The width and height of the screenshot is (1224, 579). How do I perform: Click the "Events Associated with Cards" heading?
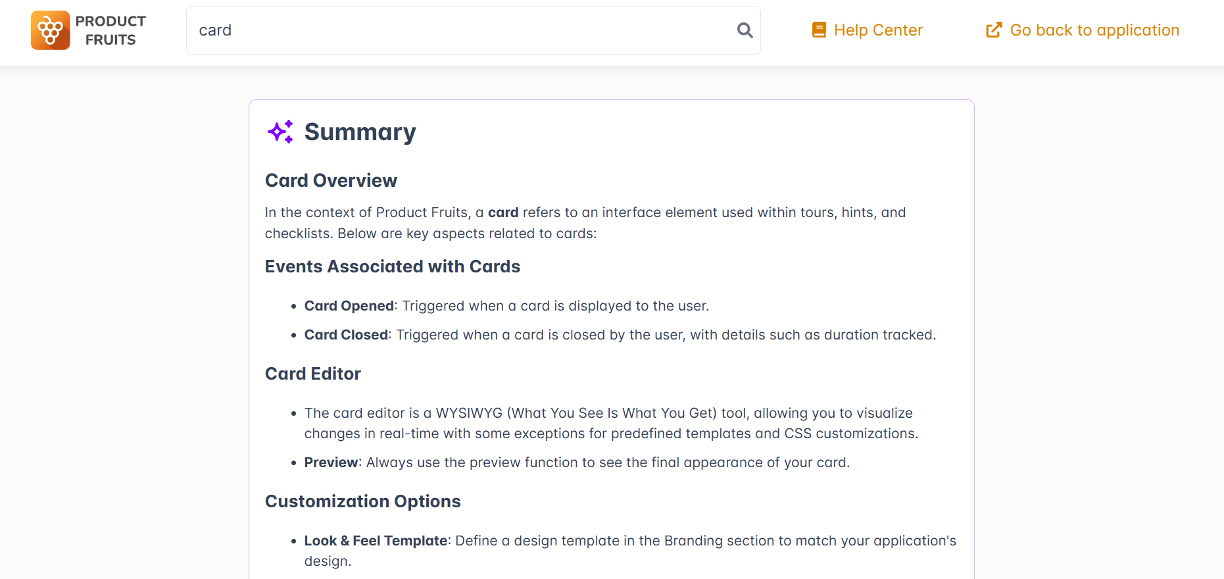[x=392, y=266]
